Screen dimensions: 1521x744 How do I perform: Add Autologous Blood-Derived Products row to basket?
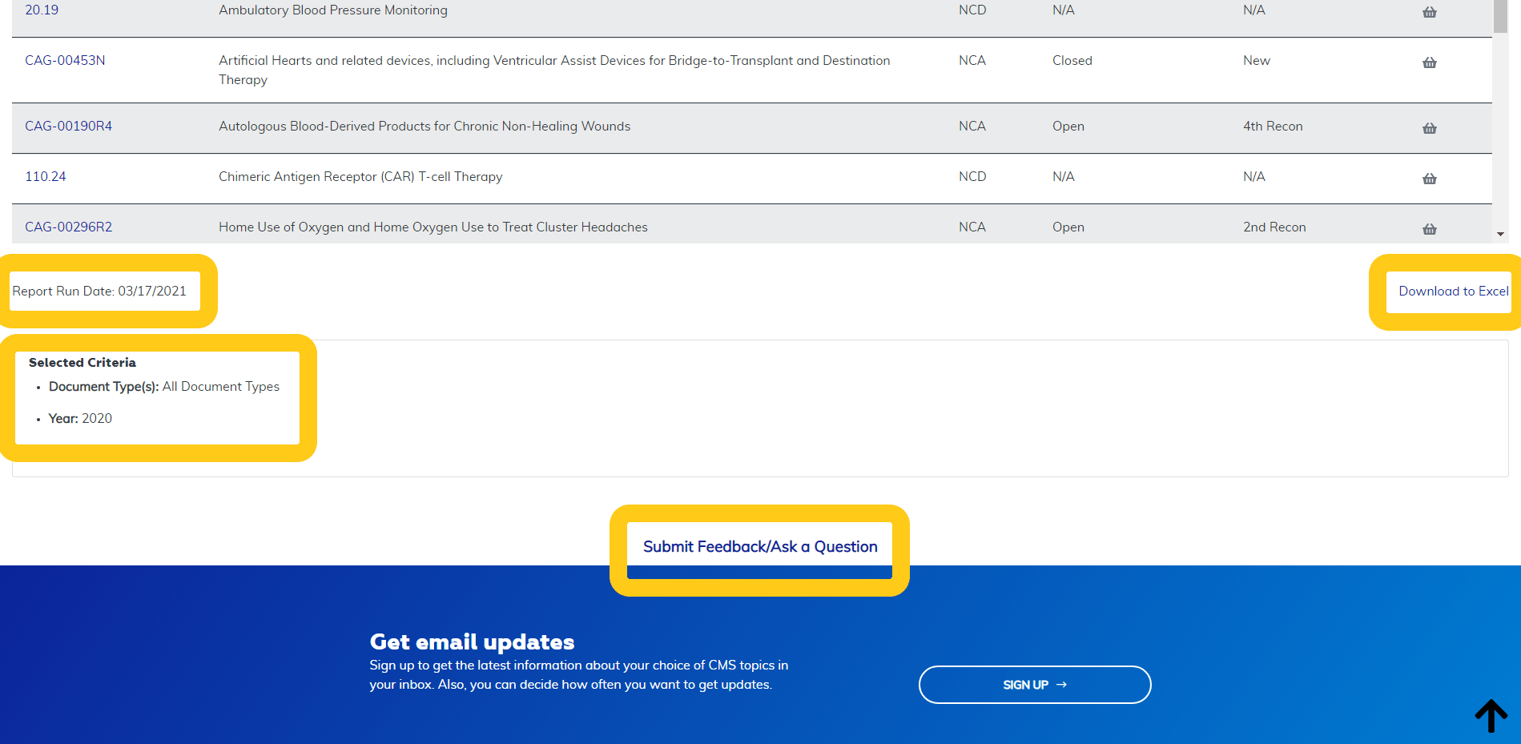click(x=1429, y=128)
